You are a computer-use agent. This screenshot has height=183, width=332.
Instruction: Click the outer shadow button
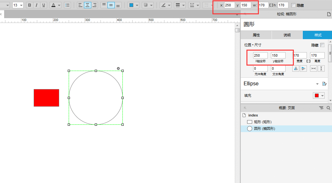146,5
